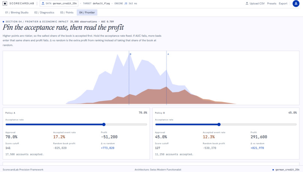
Task: Click the Policy A 70.0% header value
Action: (x=143, y=113)
